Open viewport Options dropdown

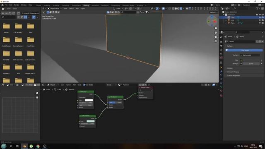pyautogui.click(x=214, y=12)
